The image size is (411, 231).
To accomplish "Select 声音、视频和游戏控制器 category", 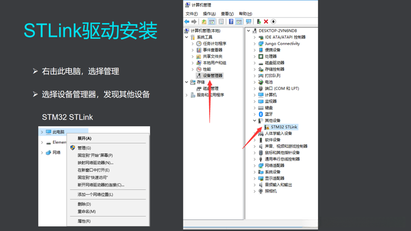I will tap(286, 146).
